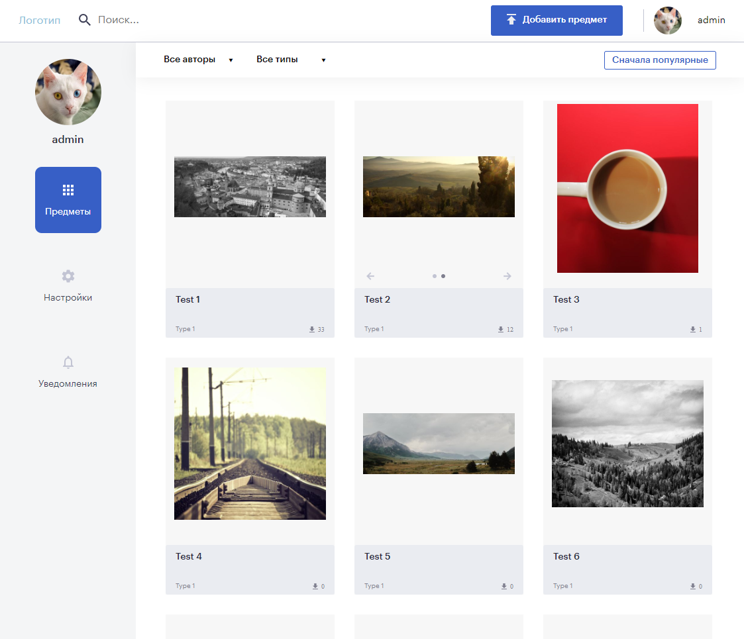The width and height of the screenshot is (744, 639).
Task: Click download icon on Test 1 card
Action: click(312, 329)
